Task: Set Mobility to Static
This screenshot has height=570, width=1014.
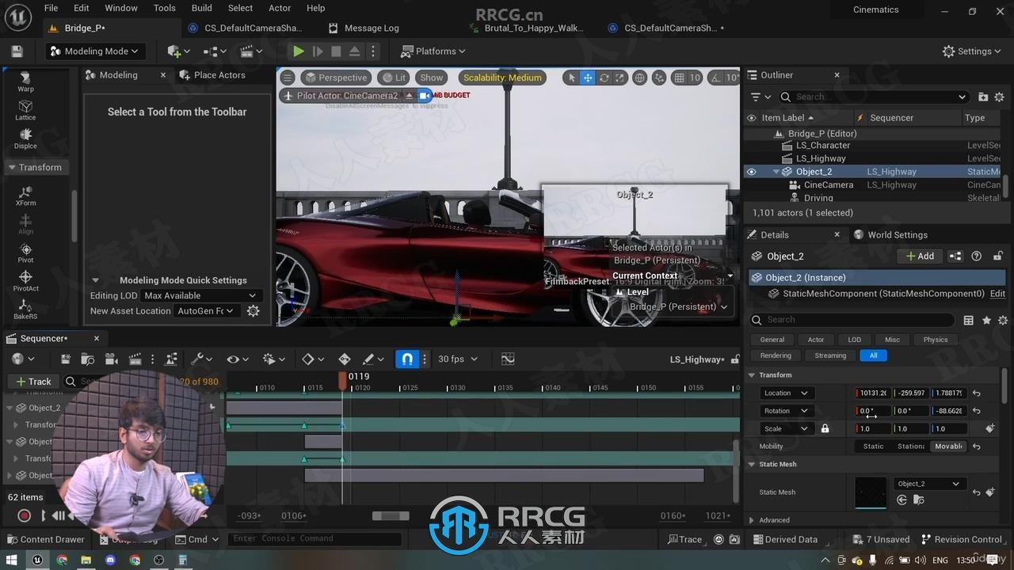Action: click(x=873, y=446)
